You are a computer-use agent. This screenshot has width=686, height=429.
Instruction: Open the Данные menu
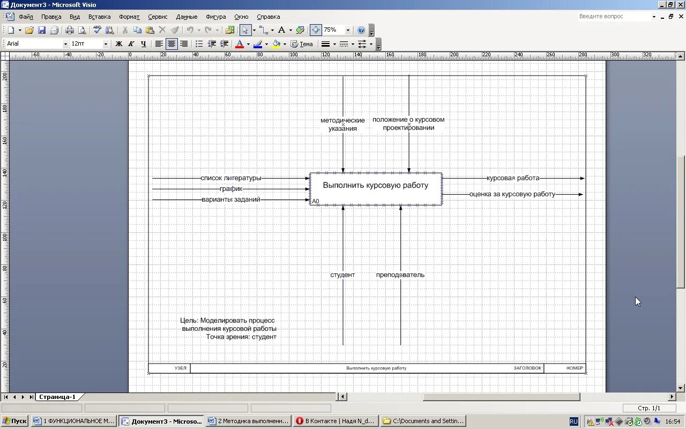(187, 17)
